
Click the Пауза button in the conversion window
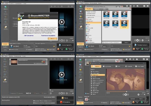click(65, 98)
